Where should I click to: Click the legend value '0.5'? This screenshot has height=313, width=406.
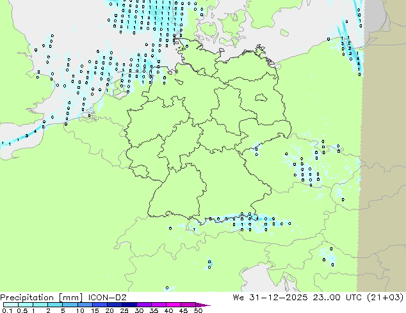(22, 310)
